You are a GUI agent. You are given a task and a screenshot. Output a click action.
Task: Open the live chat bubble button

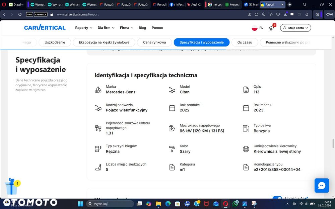[x=322, y=186]
